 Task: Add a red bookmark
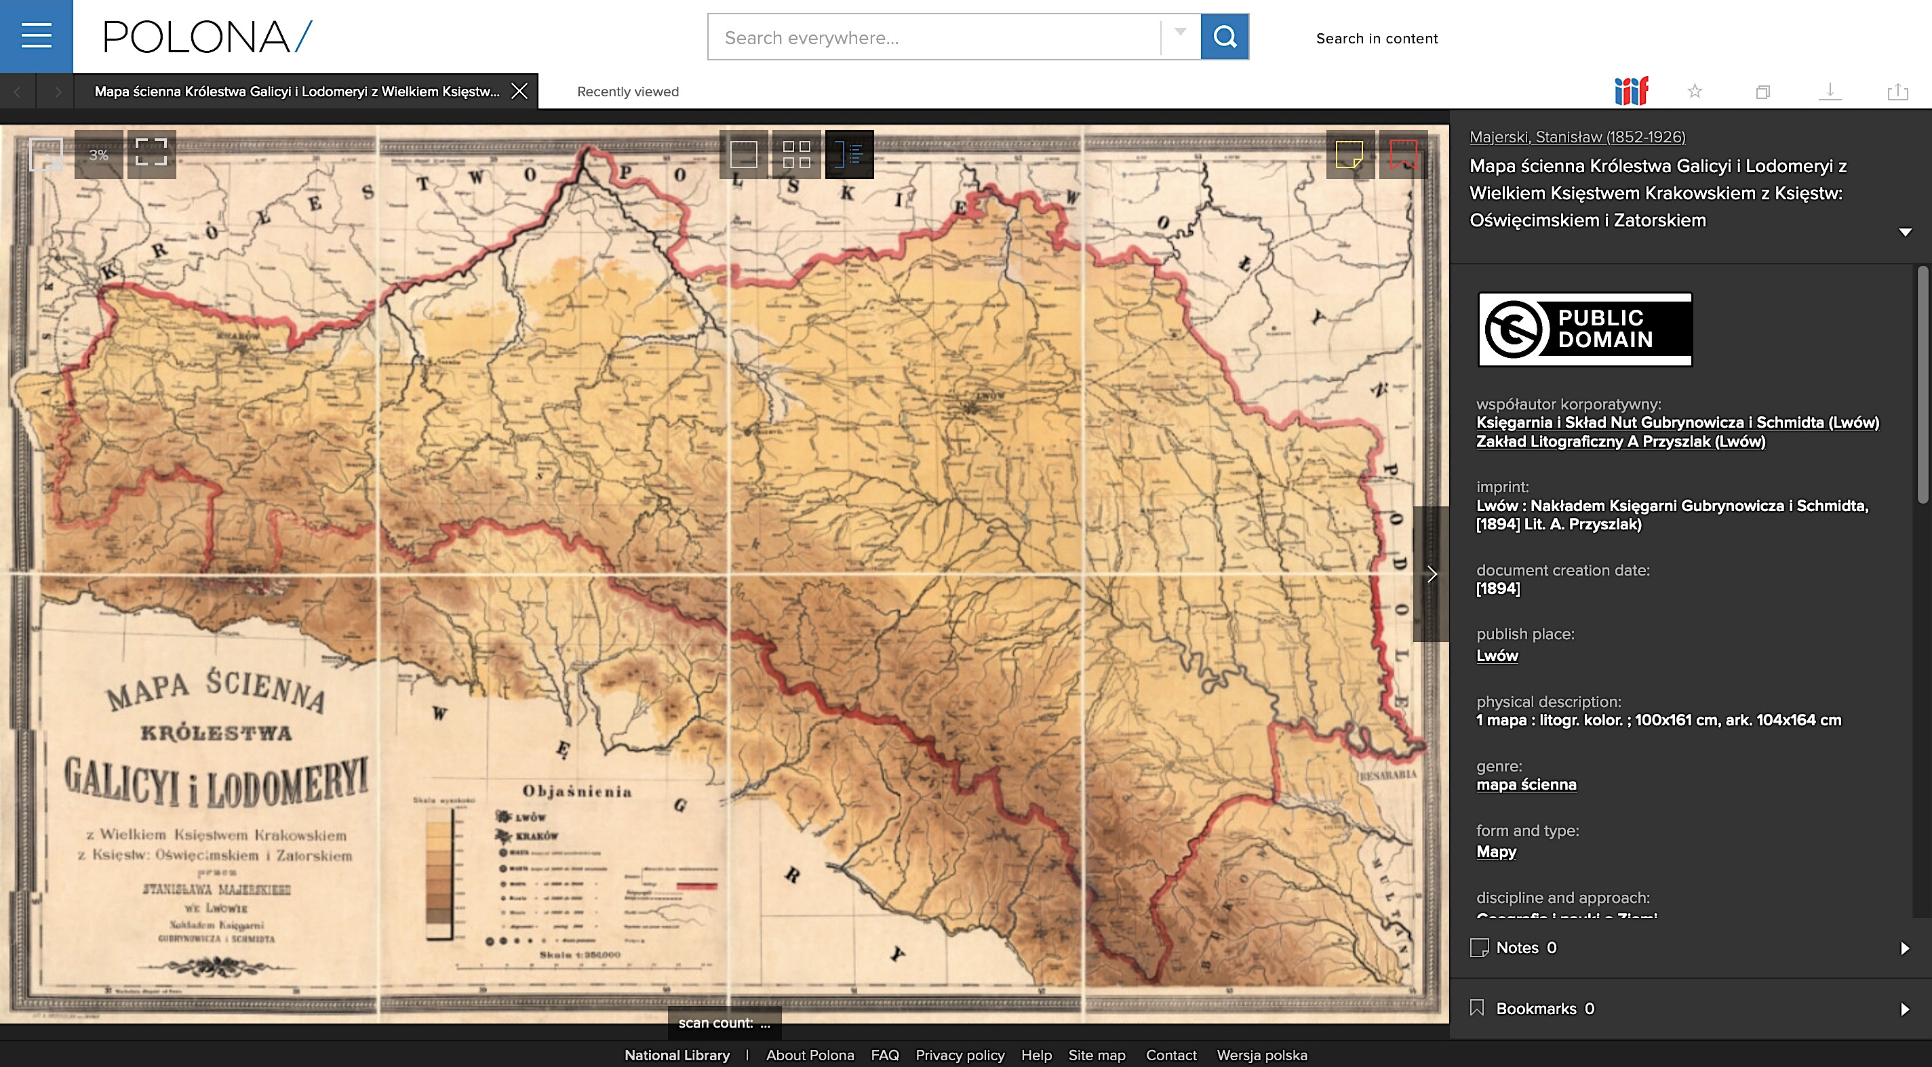click(1402, 155)
